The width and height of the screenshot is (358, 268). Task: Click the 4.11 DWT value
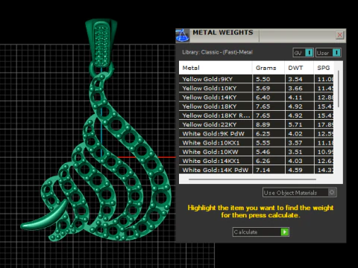[295, 98]
